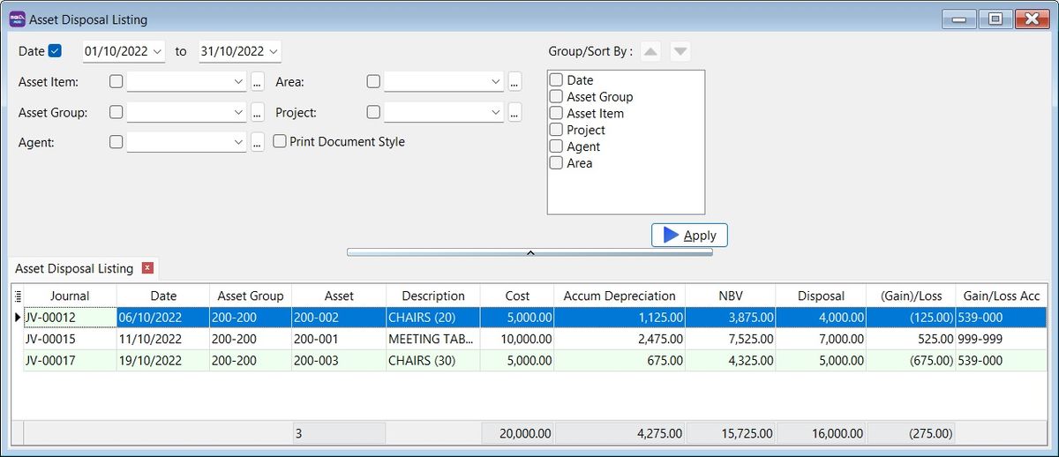Open Project lookup ellipsis button

(x=514, y=113)
